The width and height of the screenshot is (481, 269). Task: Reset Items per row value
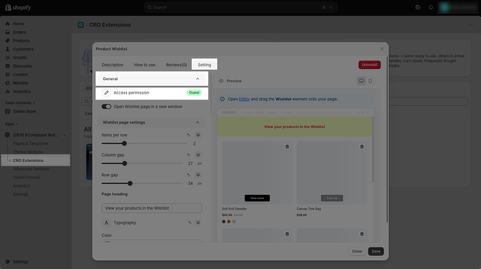pos(188,135)
